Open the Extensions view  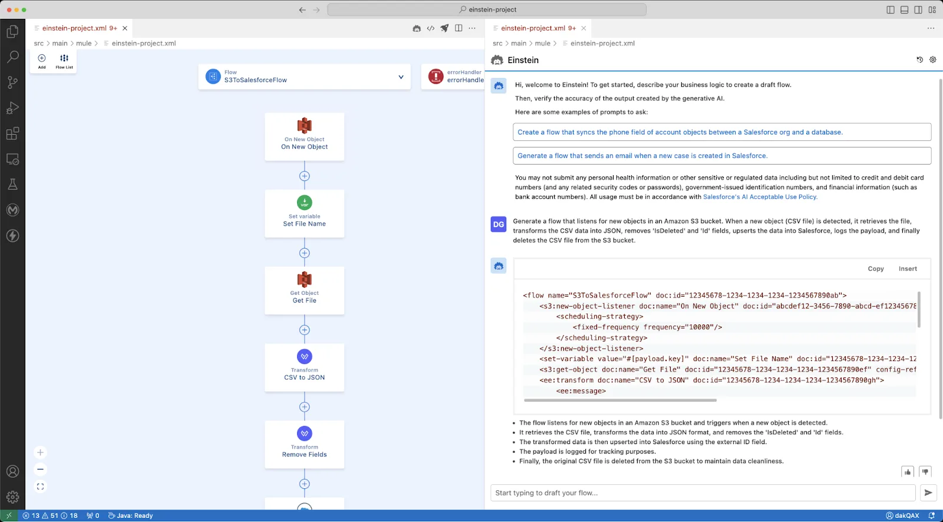(12, 133)
